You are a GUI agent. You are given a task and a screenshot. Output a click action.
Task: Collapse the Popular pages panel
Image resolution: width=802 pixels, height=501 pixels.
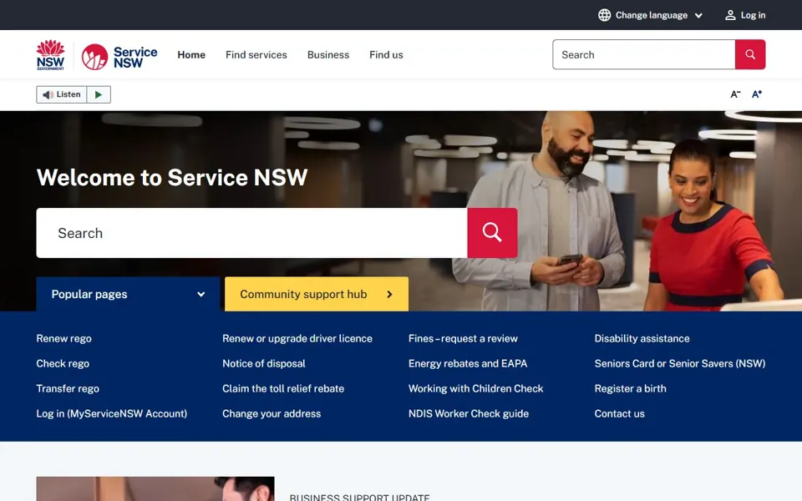tap(128, 294)
